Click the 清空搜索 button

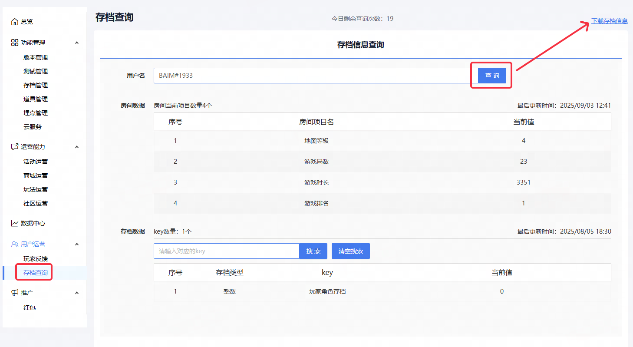pos(350,251)
